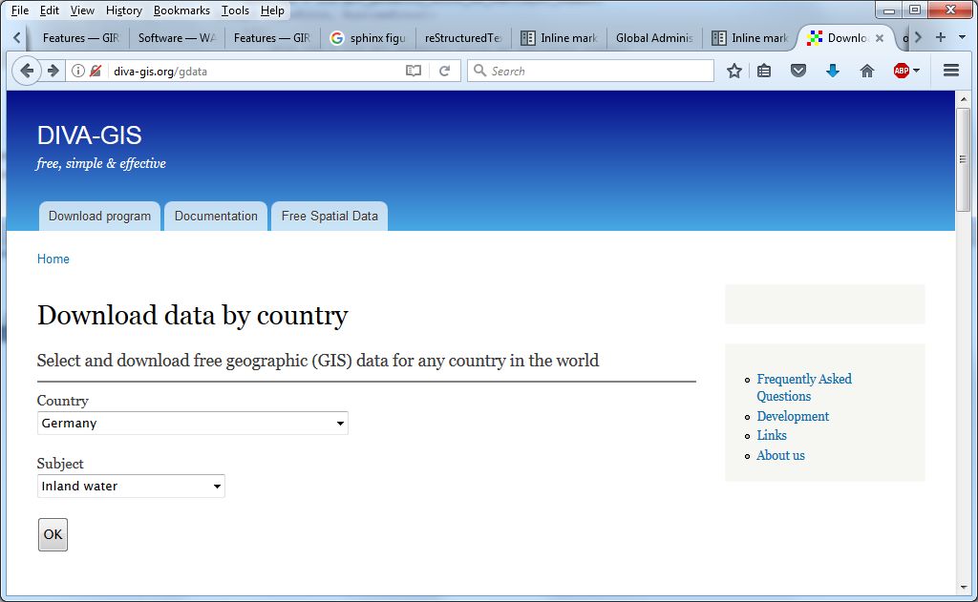Open Frequently Asked Questions link
The image size is (978, 602).
point(804,387)
